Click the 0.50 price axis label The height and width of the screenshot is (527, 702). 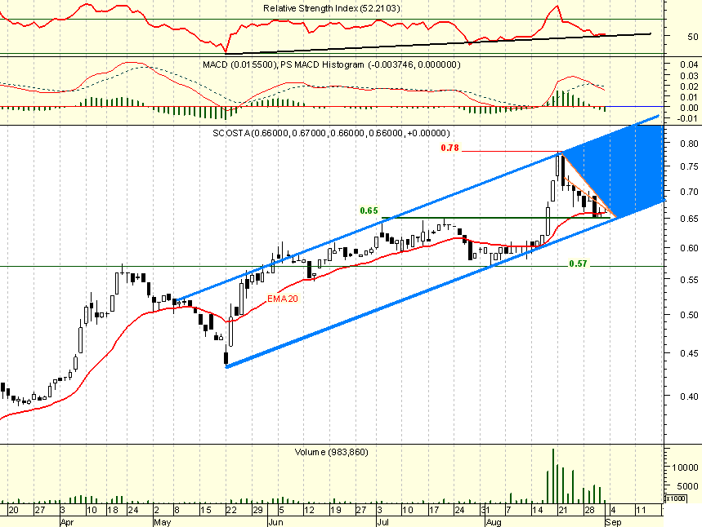tap(689, 315)
